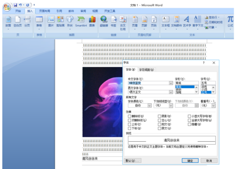Image resolution: width=239 pixels, height=169 pixels.
Task: Insert a chart (图表)
Action: tap(92, 22)
